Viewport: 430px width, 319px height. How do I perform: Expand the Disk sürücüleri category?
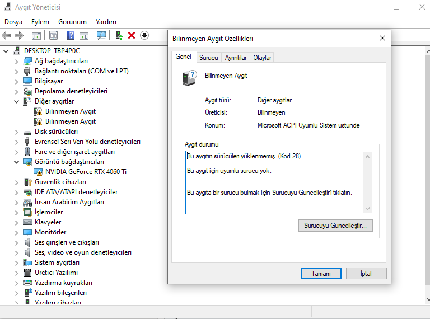click(16, 132)
